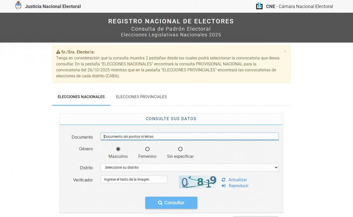Select the Masculino gender radio button
The height and width of the screenshot is (217, 353).
click(118, 149)
